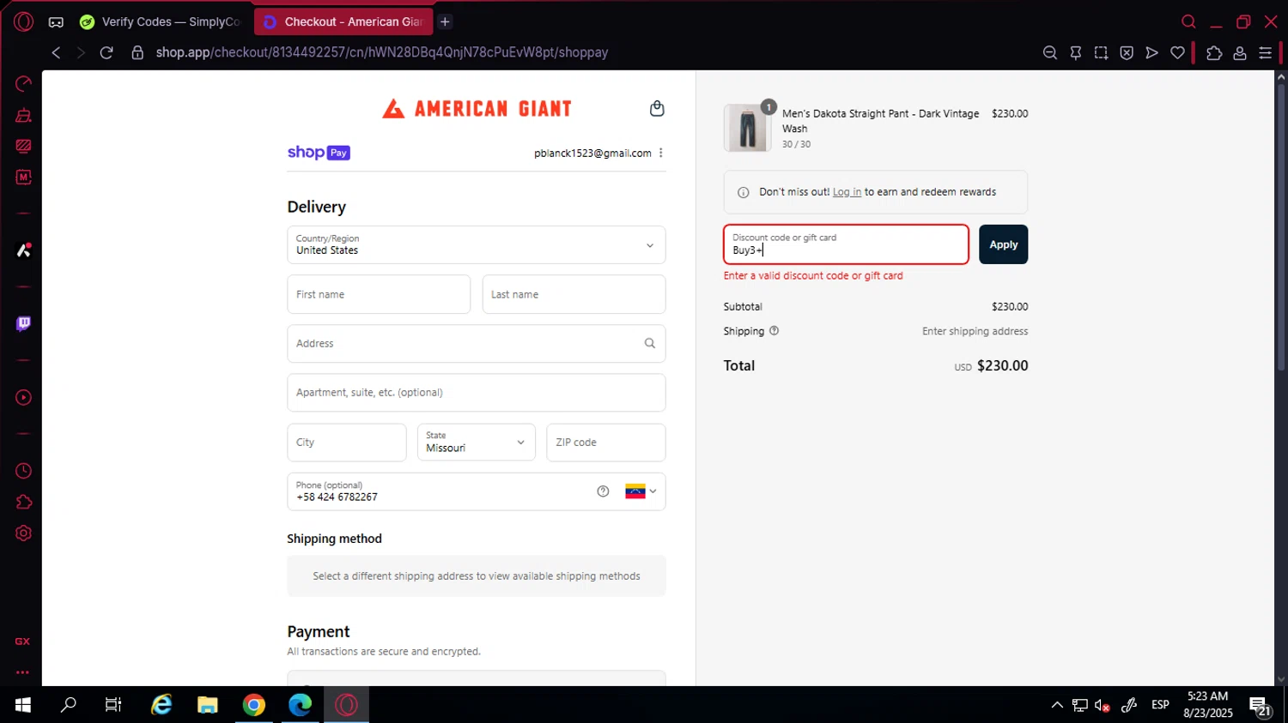
Task: Open the notification center icon
Action: [x=1260, y=706]
